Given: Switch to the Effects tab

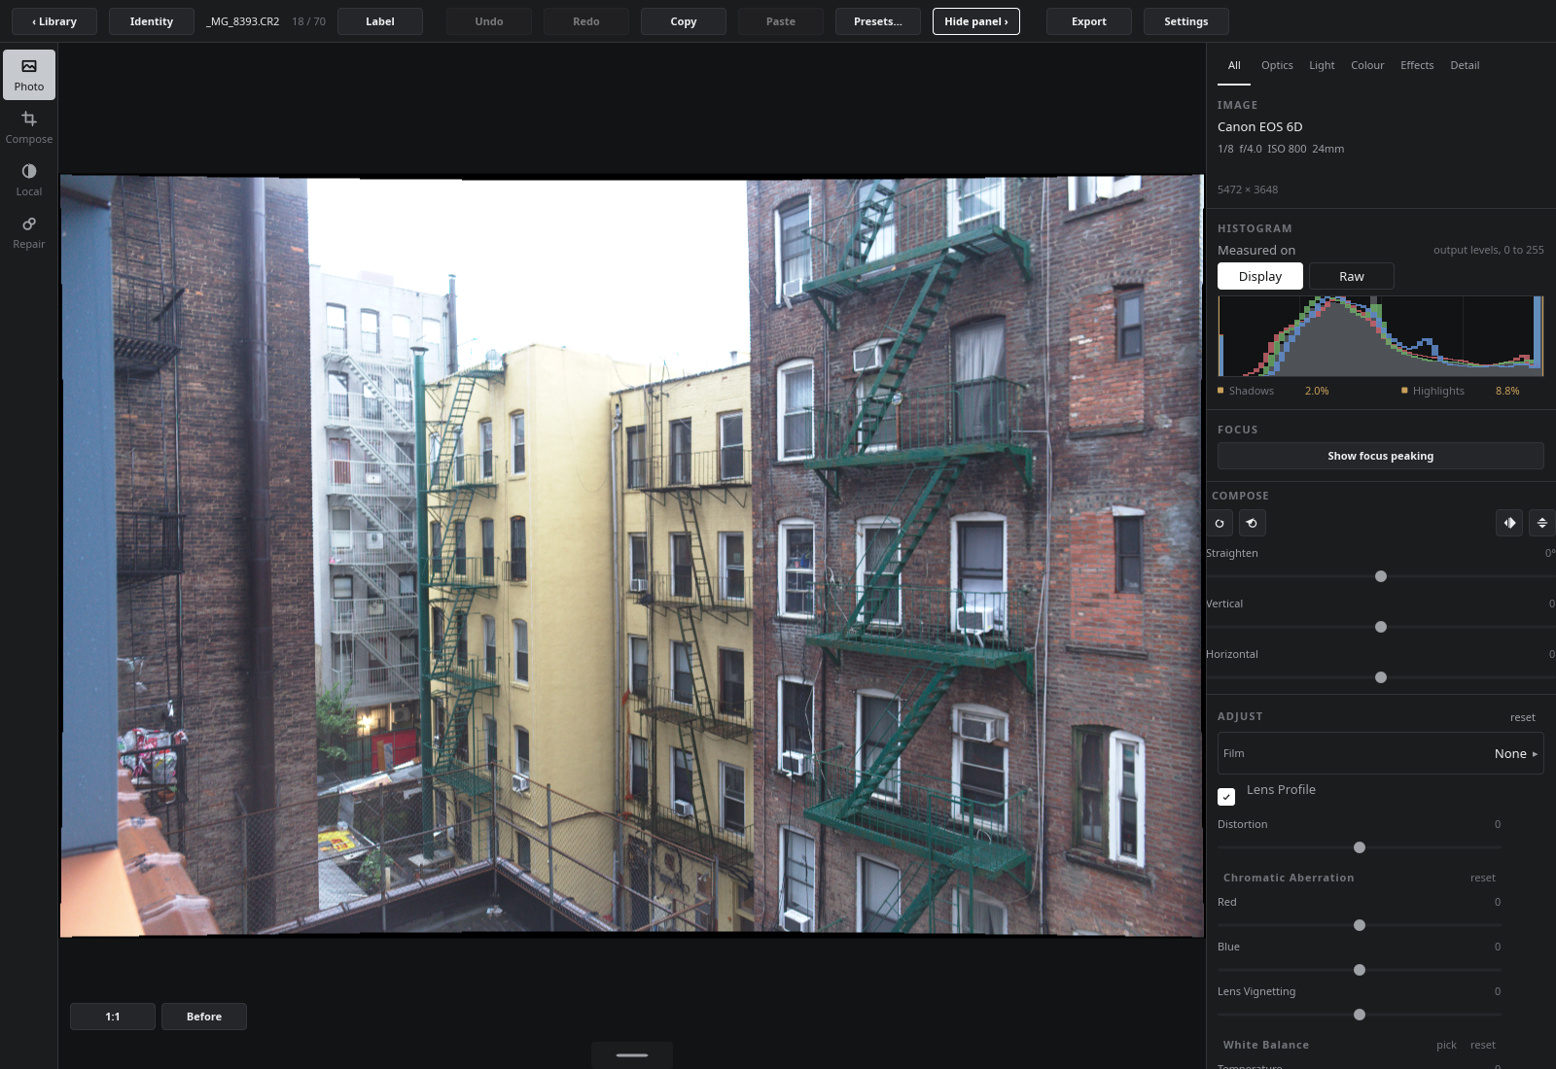Looking at the screenshot, I should click(x=1417, y=65).
